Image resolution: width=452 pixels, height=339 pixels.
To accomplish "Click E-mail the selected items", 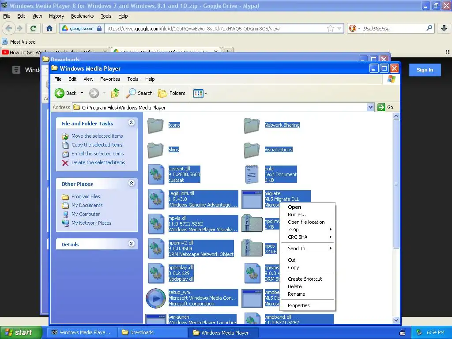I will click(x=98, y=154).
